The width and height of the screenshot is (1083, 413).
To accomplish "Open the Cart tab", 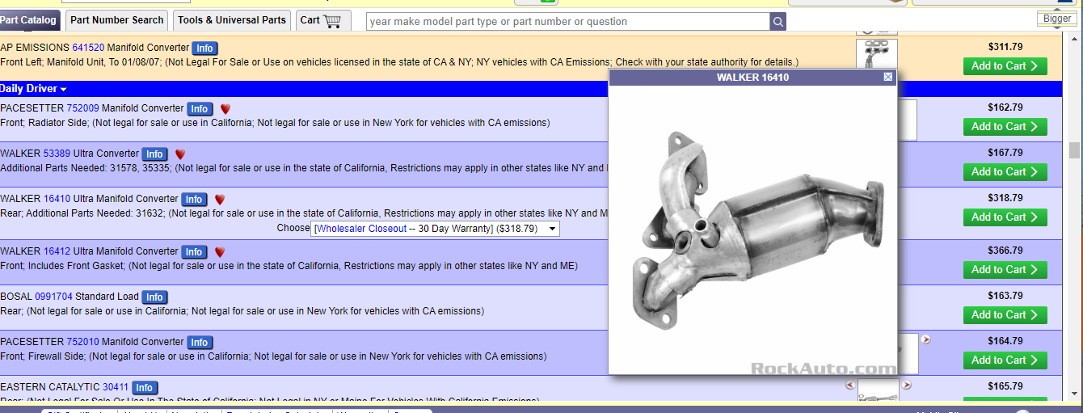I will point(322,20).
